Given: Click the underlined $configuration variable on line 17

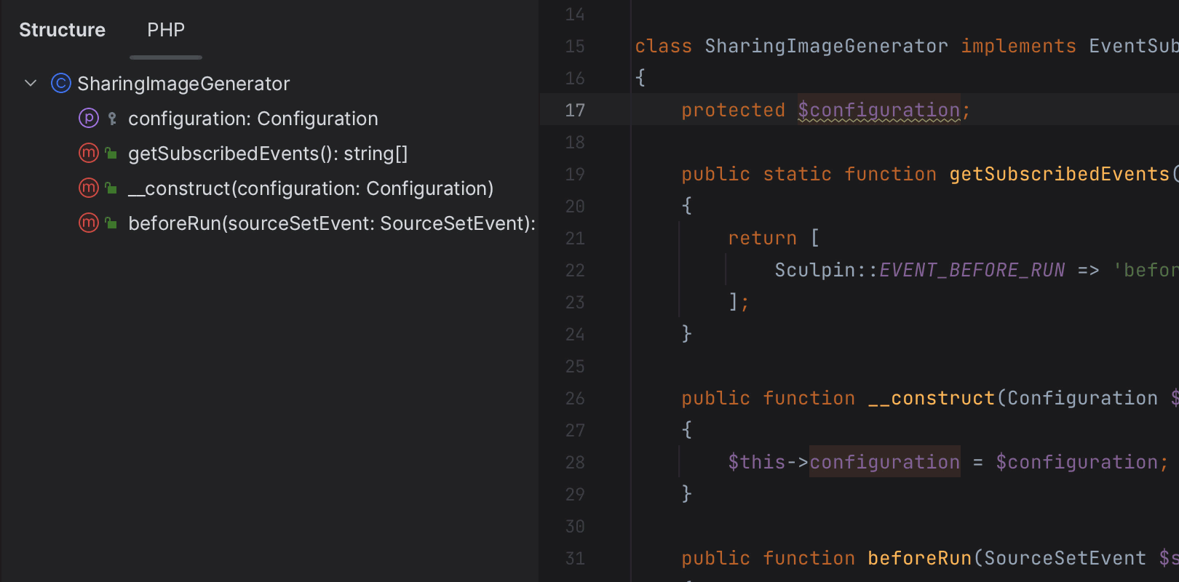Looking at the screenshot, I should point(879,110).
